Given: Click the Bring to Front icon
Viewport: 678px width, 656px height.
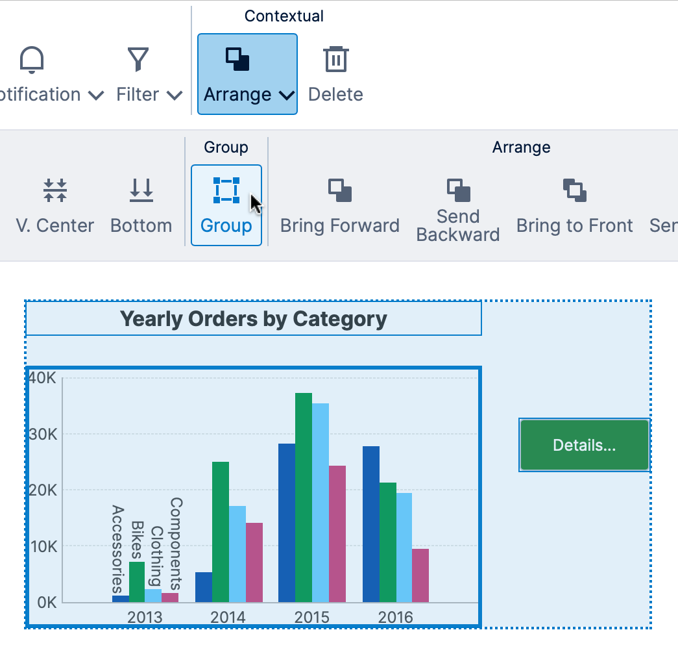Looking at the screenshot, I should pyautogui.click(x=574, y=190).
